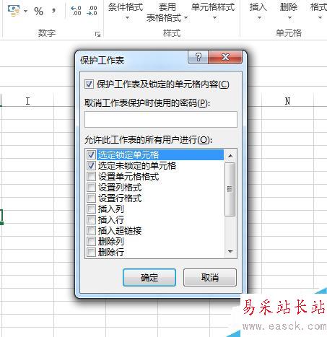327x337 pixels.
Task: Check 删除行 permission
Action: tap(91, 252)
